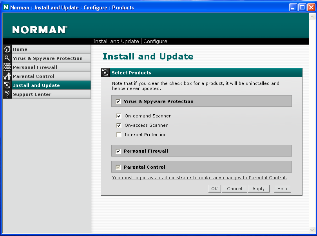This screenshot has height=236, width=317.
Task: Click the scrollbar down arrow
Action: point(312,230)
